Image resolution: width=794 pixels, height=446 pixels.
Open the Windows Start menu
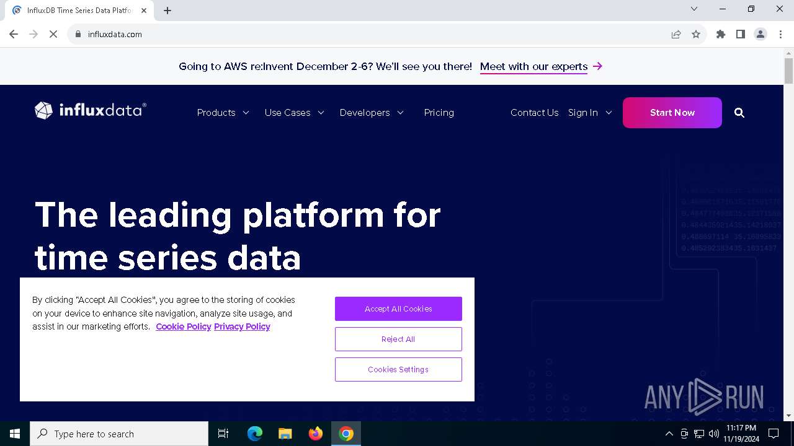pyautogui.click(x=15, y=434)
